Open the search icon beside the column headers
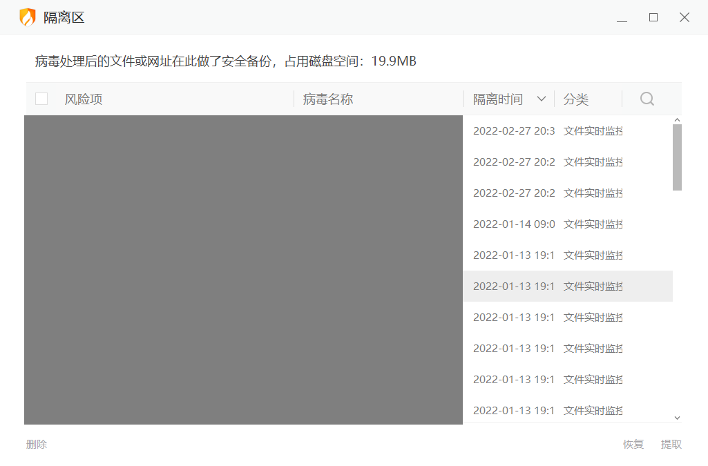Image resolution: width=708 pixels, height=466 pixels. tap(647, 99)
